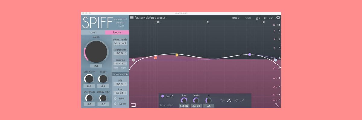Toggle a/b comparison state
This screenshot has height=120, width=362.
click(x=258, y=18)
